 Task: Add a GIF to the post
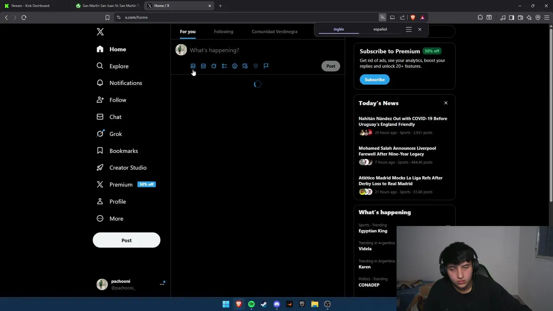pyautogui.click(x=203, y=66)
